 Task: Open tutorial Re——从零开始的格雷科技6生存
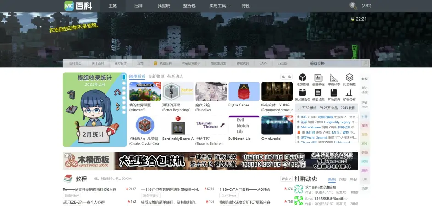(89, 189)
